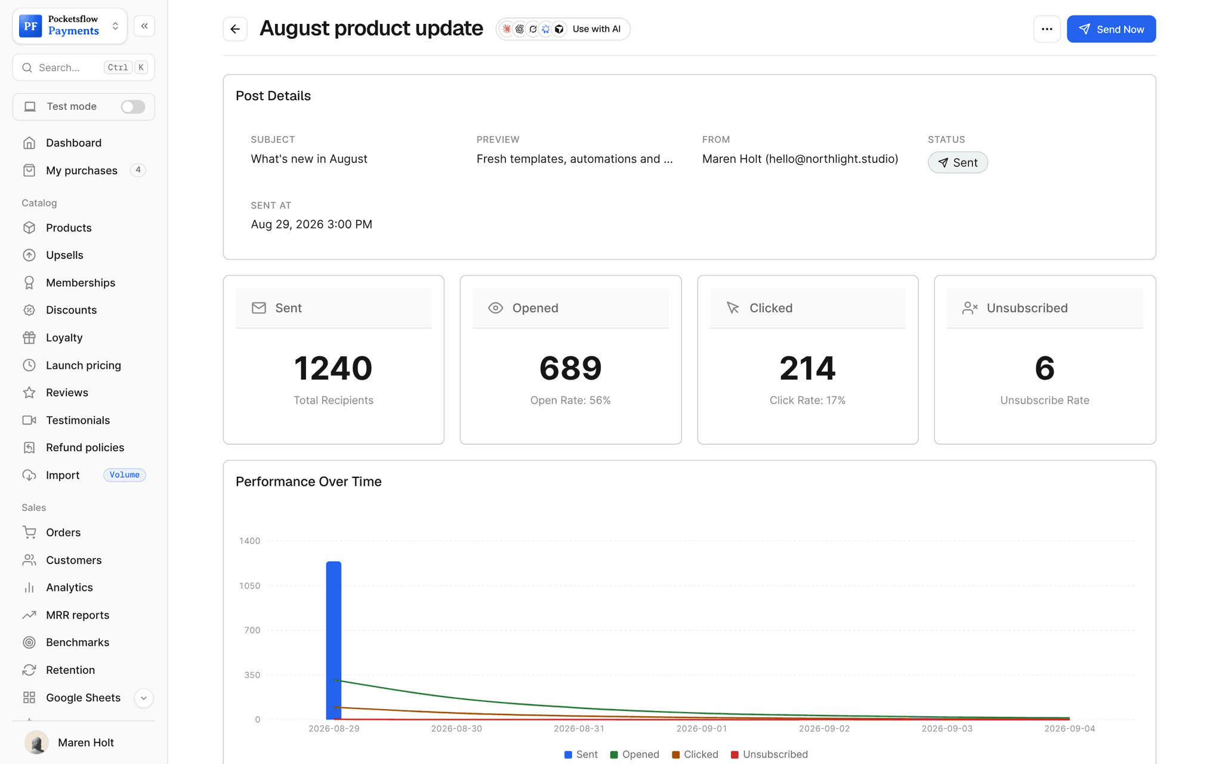Click the Send Now button
This screenshot has height=764, width=1222.
click(x=1111, y=29)
